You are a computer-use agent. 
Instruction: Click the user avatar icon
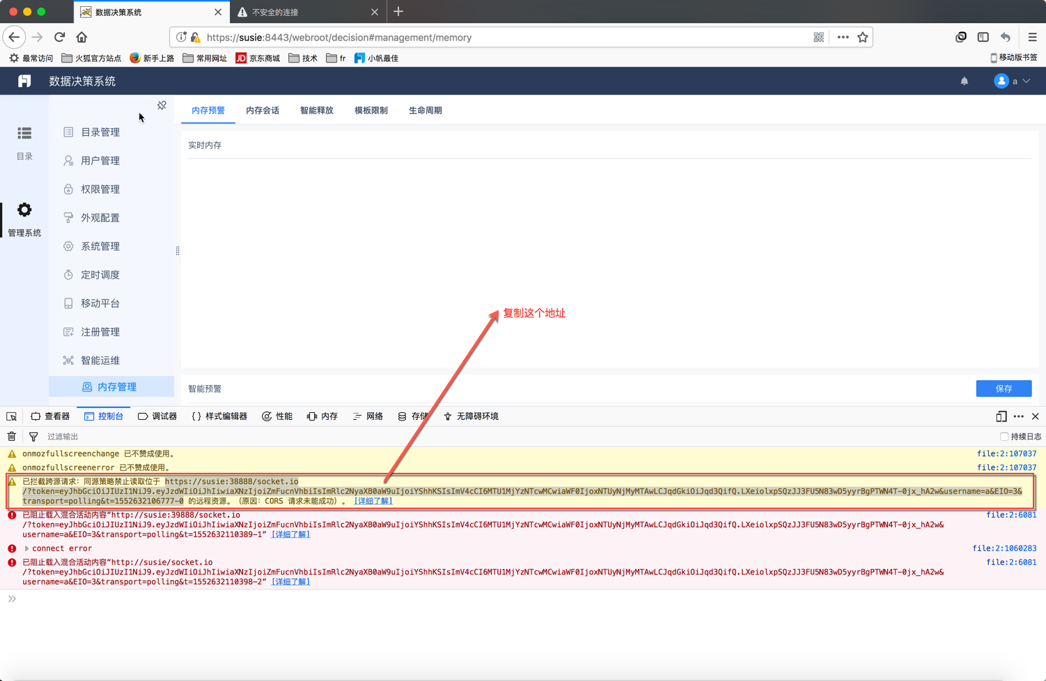(x=1001, y=81)
